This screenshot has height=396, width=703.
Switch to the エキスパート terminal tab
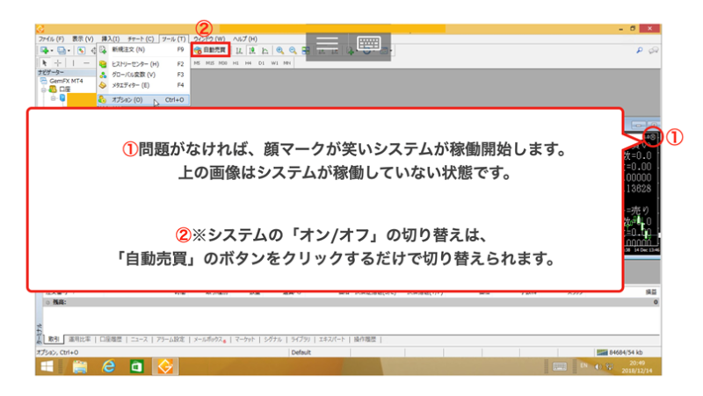[332, 340]
